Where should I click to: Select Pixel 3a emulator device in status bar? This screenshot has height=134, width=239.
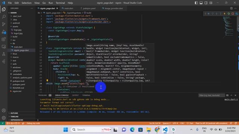tap(211, 123)
